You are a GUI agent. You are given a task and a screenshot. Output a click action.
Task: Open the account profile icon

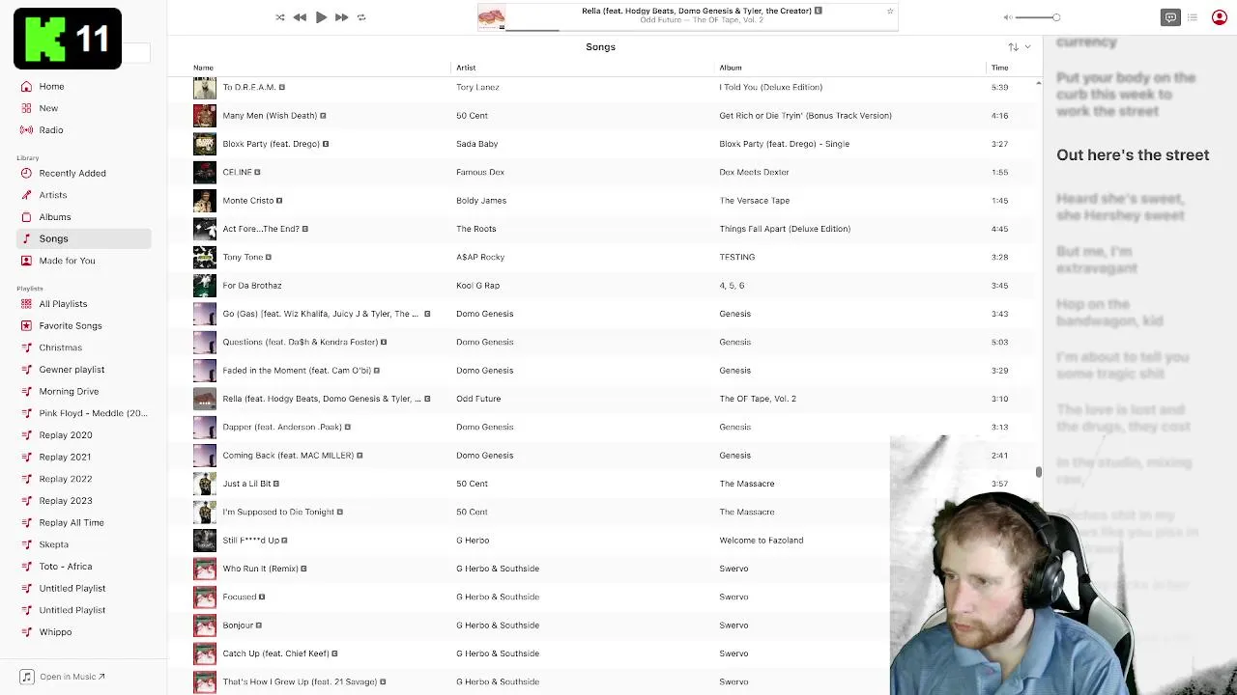(x=1219, y=17)
